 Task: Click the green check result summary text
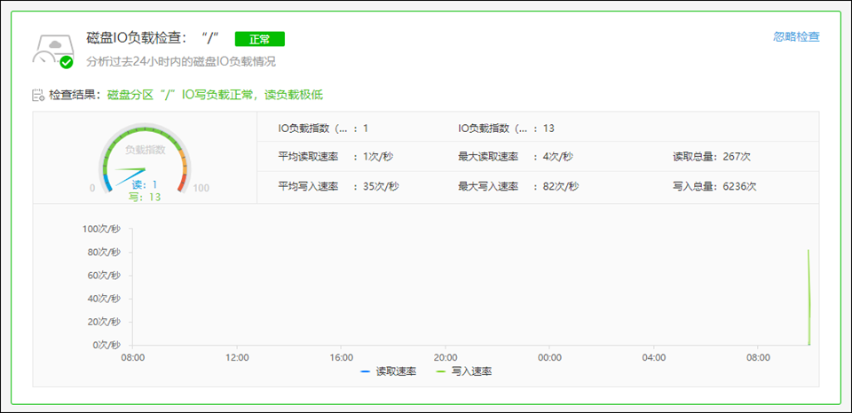pyautogui.click(x=215, y=95)
